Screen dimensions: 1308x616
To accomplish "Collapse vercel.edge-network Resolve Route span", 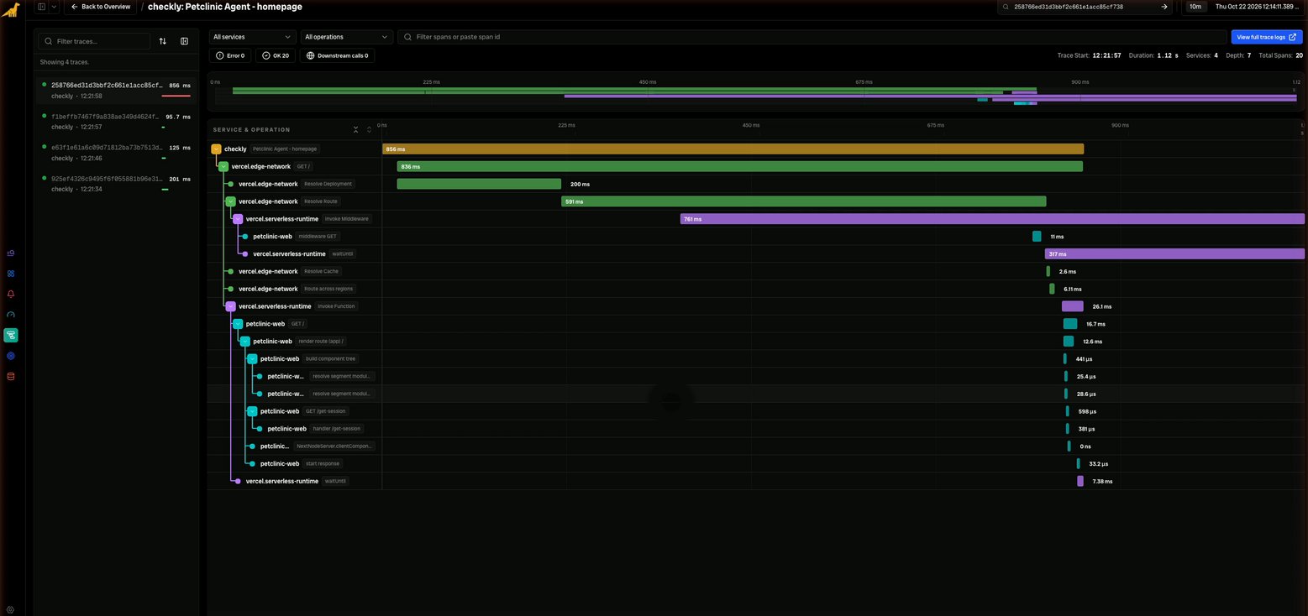I will click(x=230, y=201).
